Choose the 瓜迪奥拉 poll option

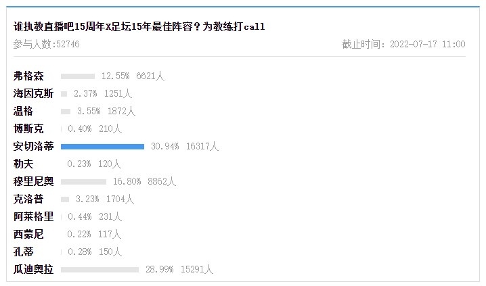pyautogui.click(x=33, y=270)
